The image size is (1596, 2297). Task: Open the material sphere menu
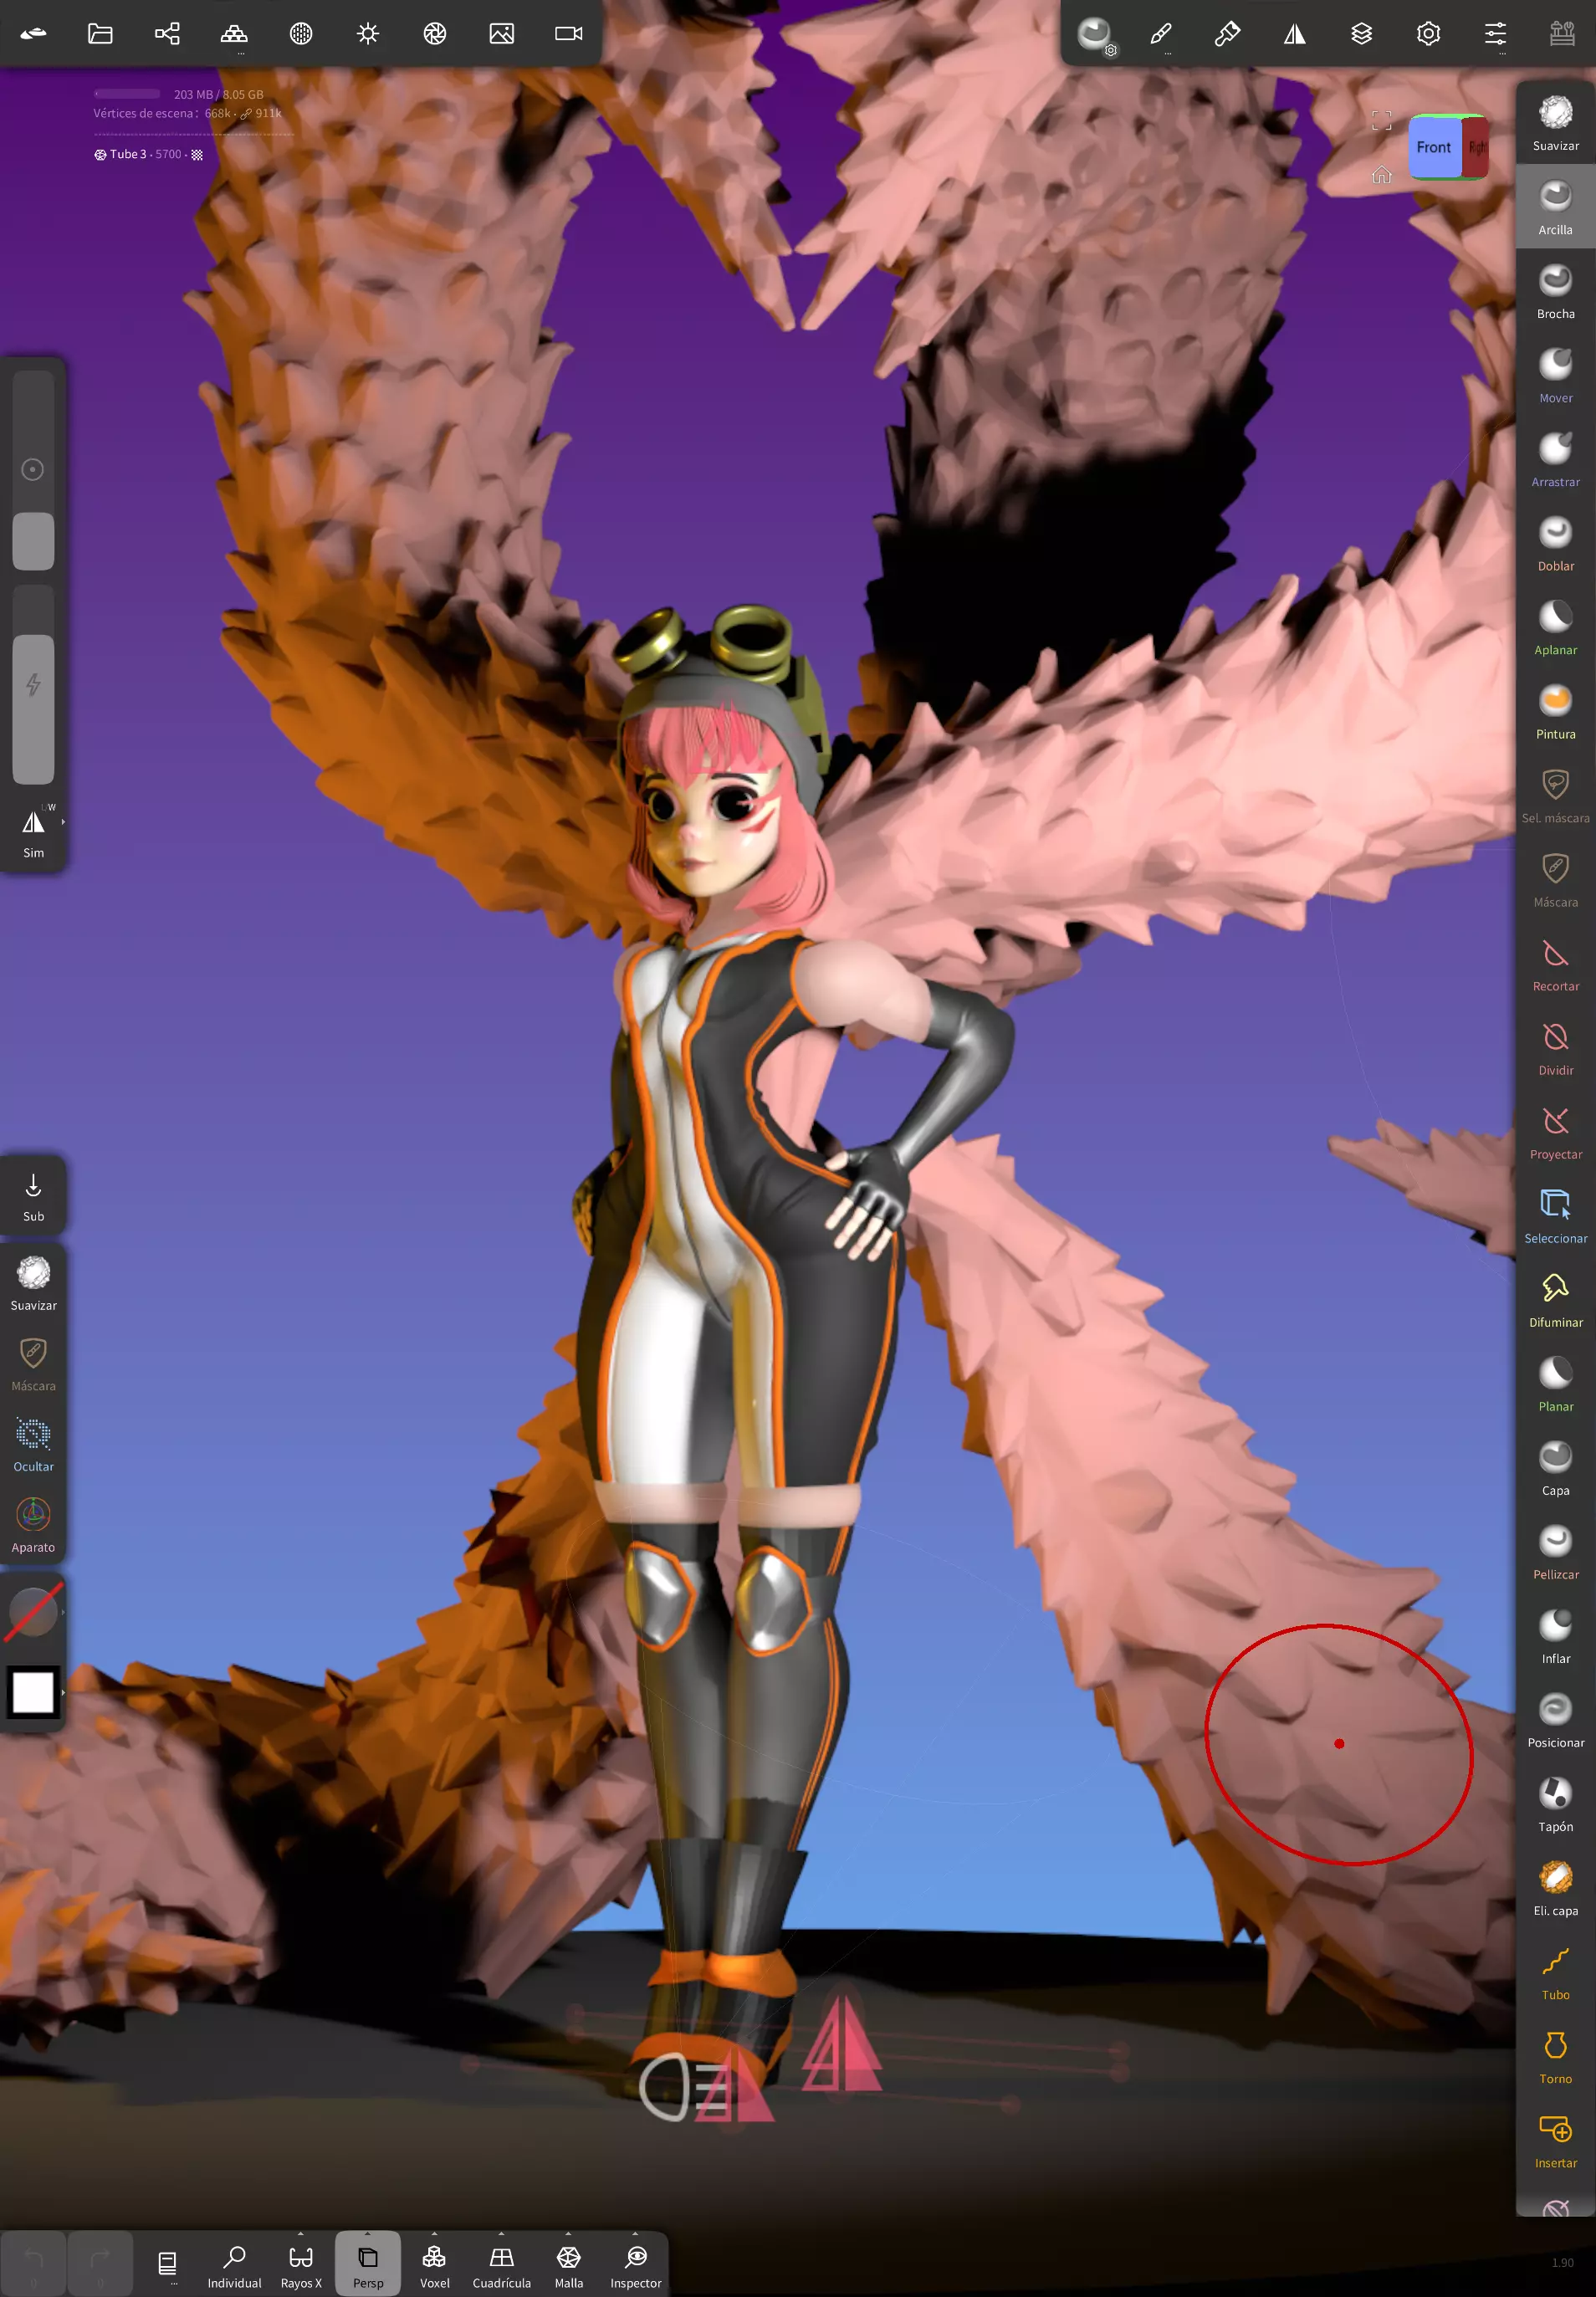point(301,34)
